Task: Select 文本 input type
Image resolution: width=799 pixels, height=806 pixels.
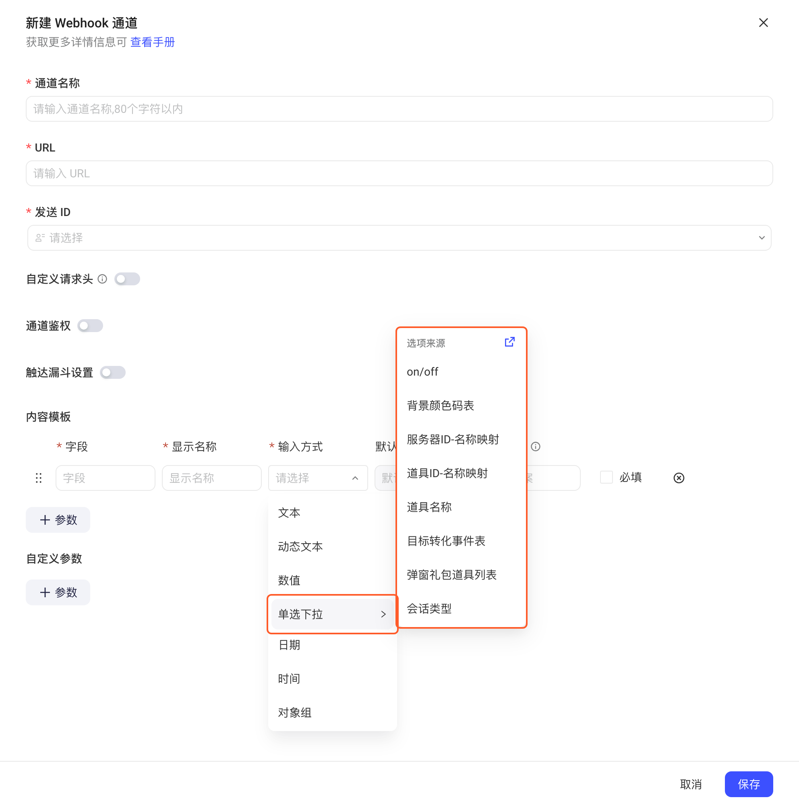Action: 333,513
